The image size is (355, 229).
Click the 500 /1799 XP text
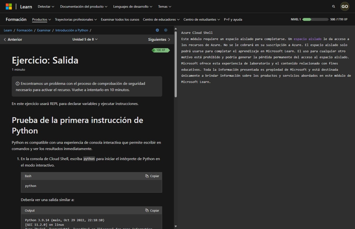339,19
